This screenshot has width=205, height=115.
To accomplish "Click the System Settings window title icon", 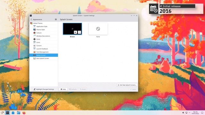I will coord(31,16).
